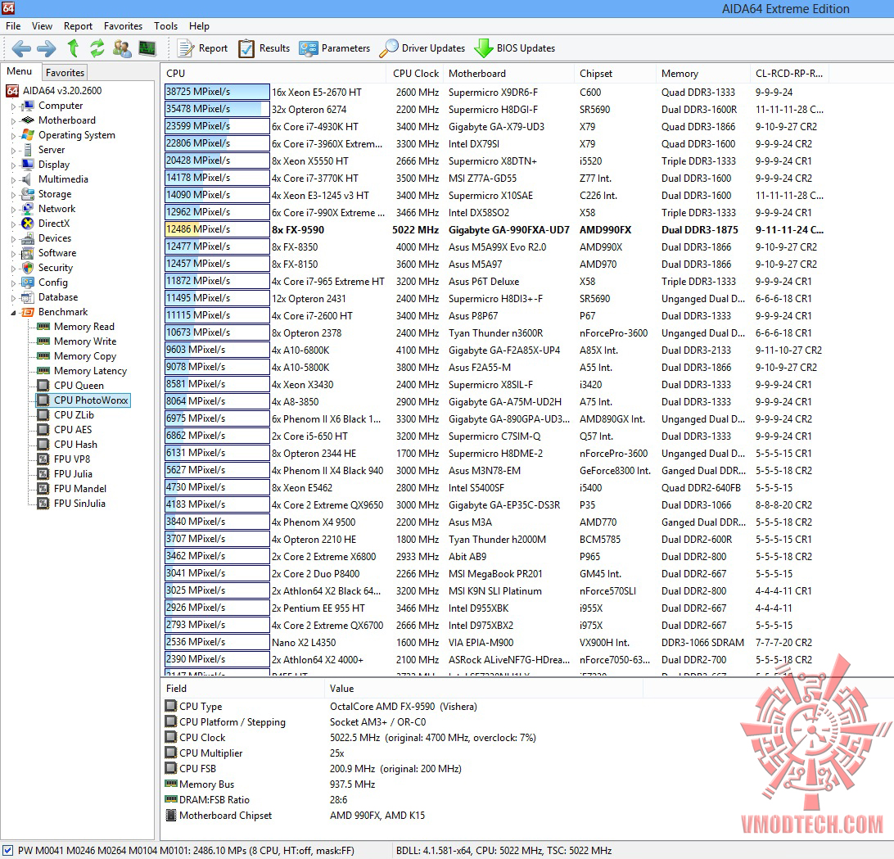Click the green monitor graph toolbar icon
The image size is (894, 859).
(x=147, y=48)
